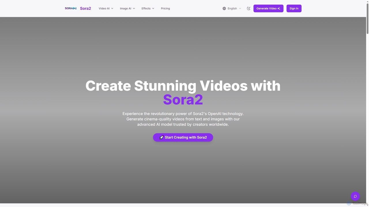The image size is (369, 207).
Task: Expand the Effects menu
Action: tap(148, 8)
